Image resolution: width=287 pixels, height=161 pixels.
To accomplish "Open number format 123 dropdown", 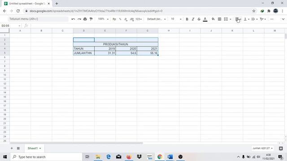I will (x=139, y=19).
